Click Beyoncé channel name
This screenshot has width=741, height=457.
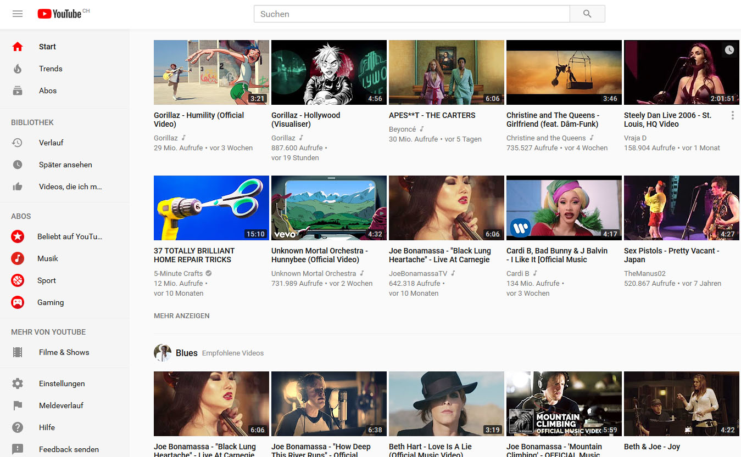coord(403,129)
